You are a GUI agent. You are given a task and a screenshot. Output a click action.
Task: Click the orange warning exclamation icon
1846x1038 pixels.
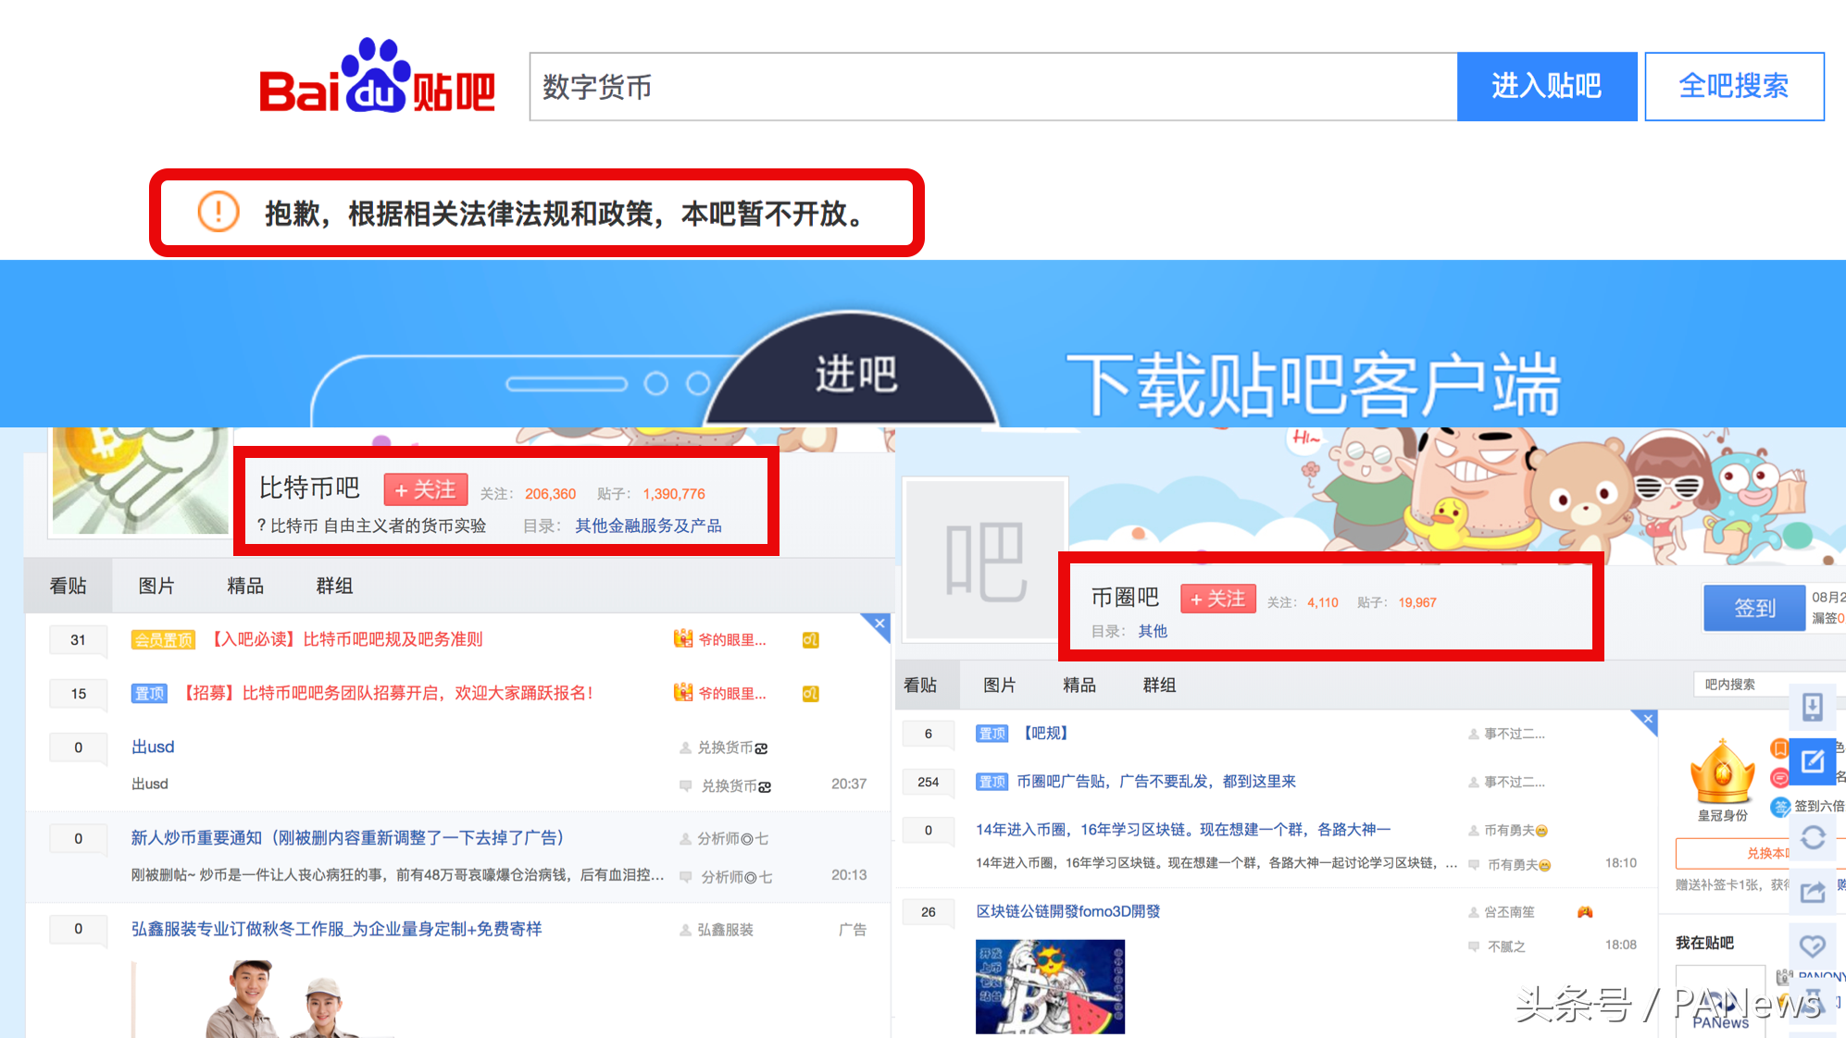(218, 212)
